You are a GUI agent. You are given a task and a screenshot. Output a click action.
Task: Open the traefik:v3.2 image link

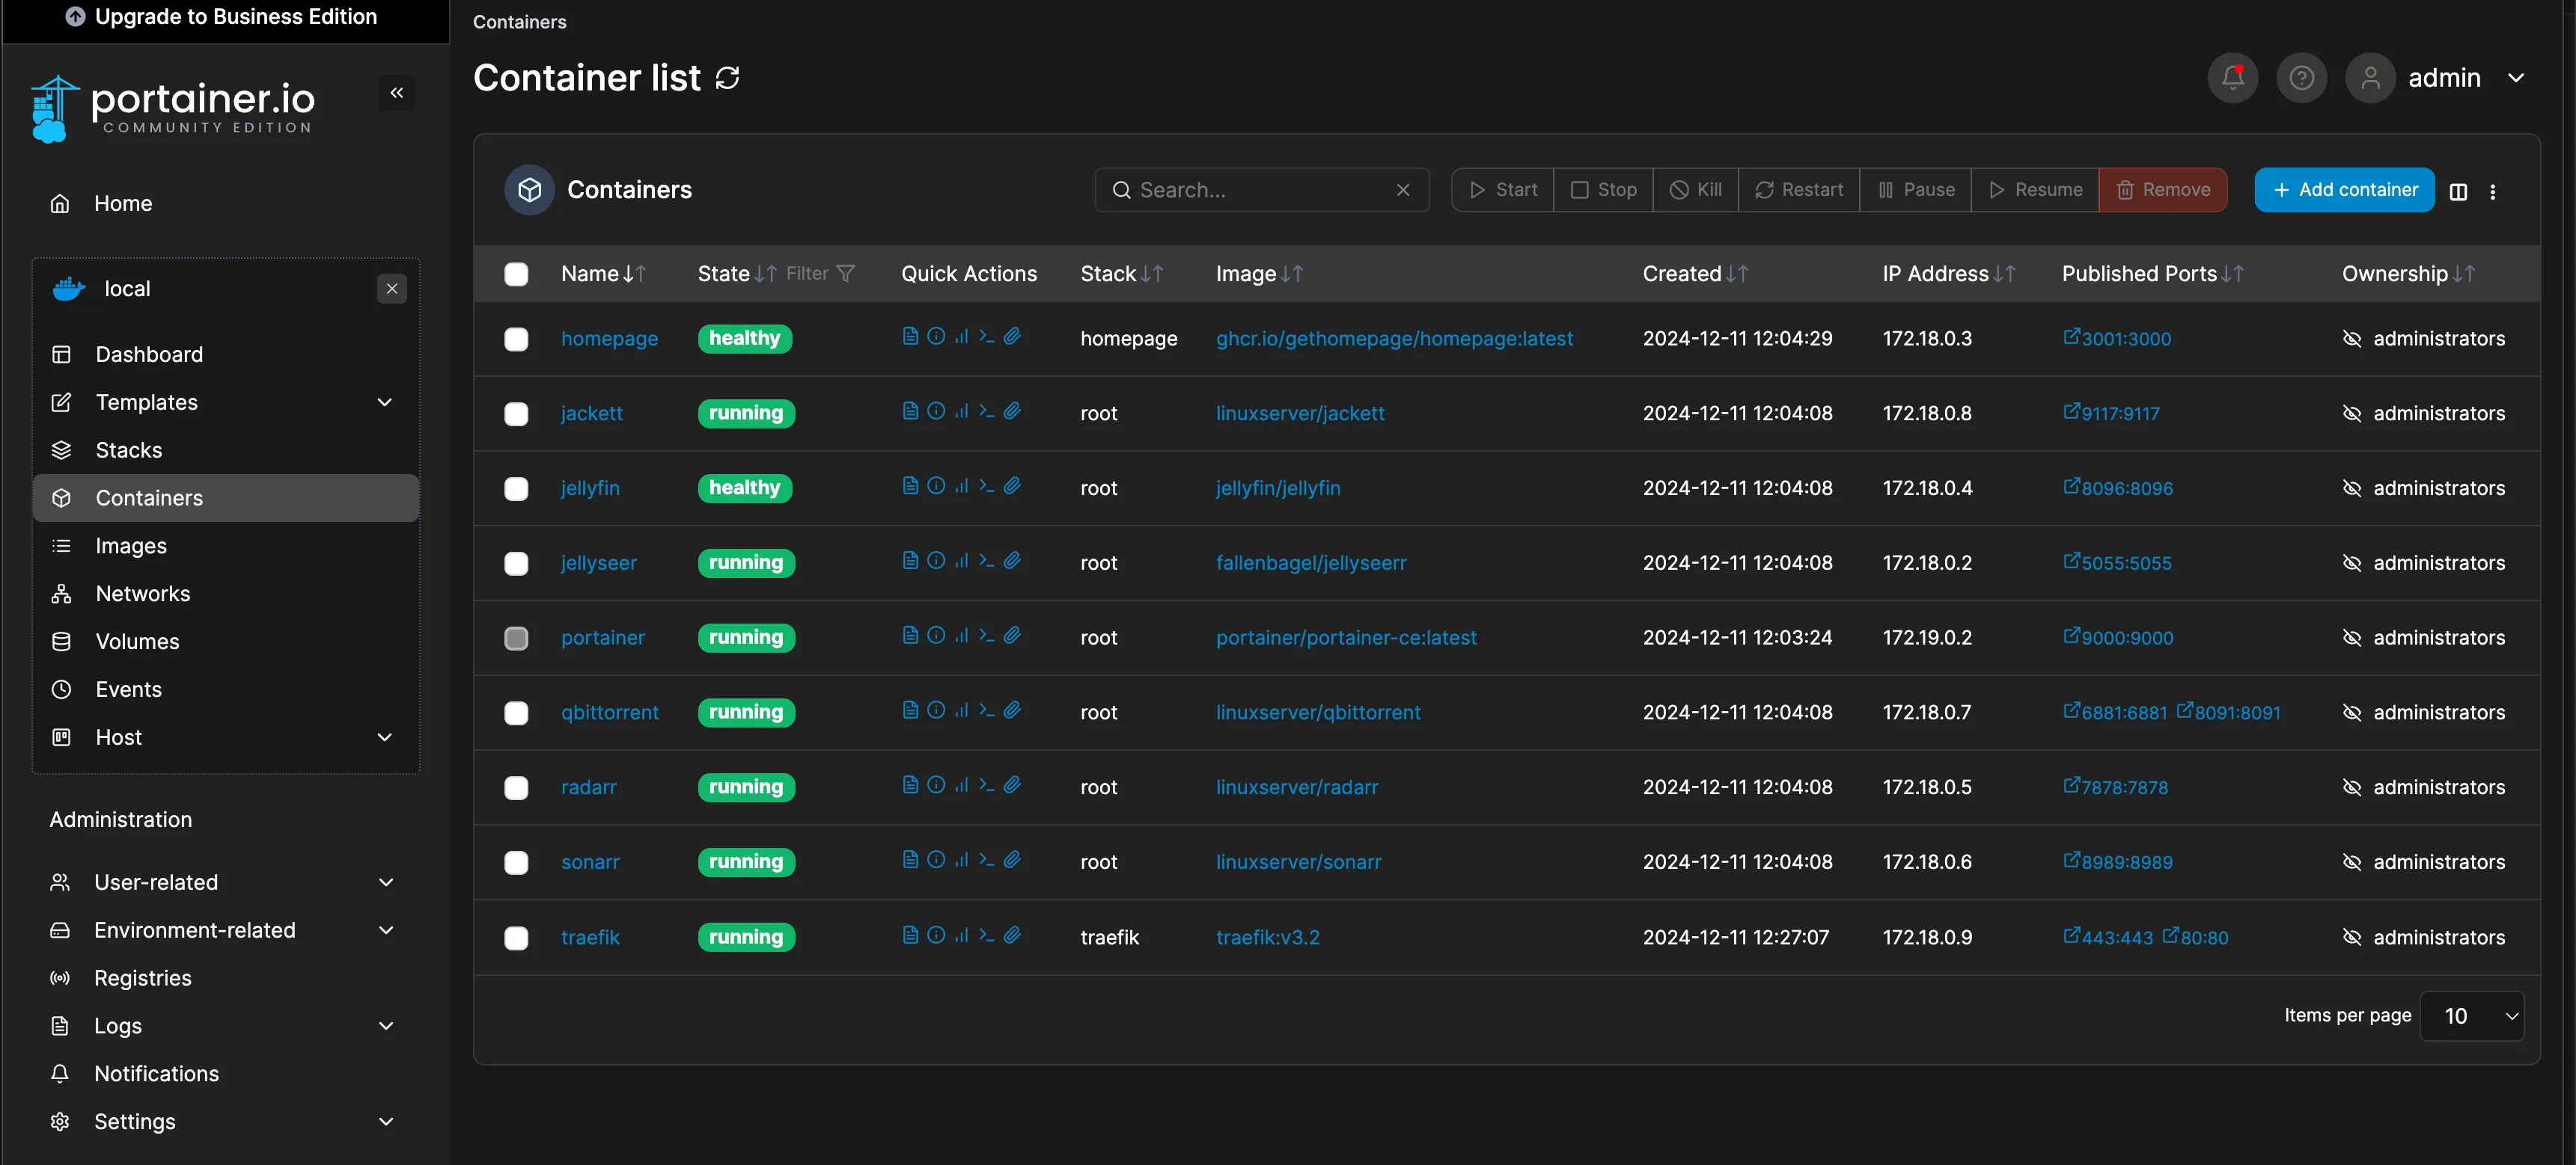click(x=1268, y=937)
